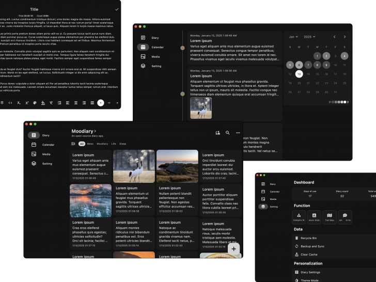Open the 2025 year dropdown
This screenshot has width=376, height=282.
point(309,37)
